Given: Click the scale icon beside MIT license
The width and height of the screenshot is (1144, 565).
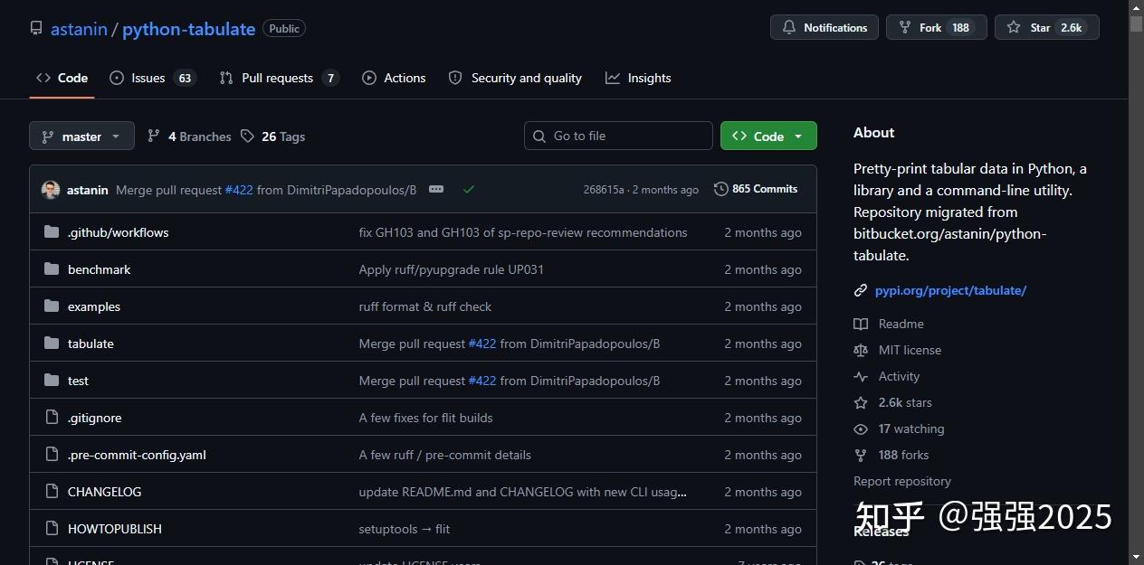Looking at the screenshot, I should point(861,350).
